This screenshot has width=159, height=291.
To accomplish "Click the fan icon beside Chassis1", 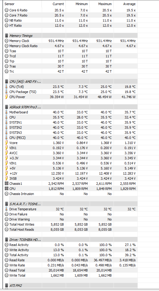I will 7,184.
